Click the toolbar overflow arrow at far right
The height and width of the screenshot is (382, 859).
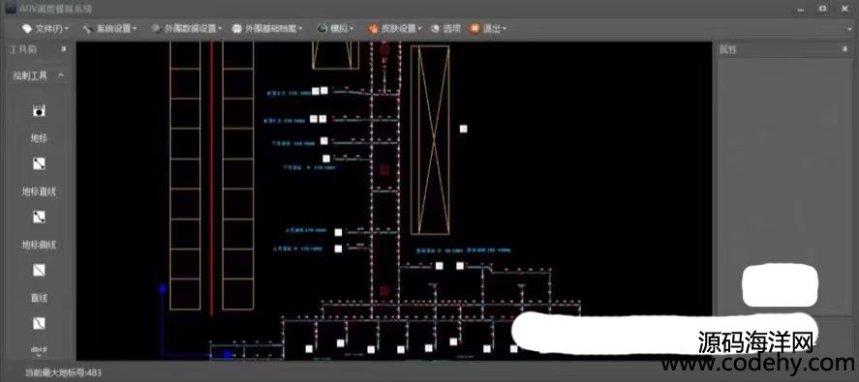coord(848,28)
